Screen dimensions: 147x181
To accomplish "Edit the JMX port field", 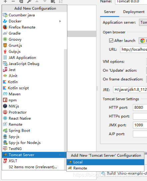I will (x=140, y=125).
